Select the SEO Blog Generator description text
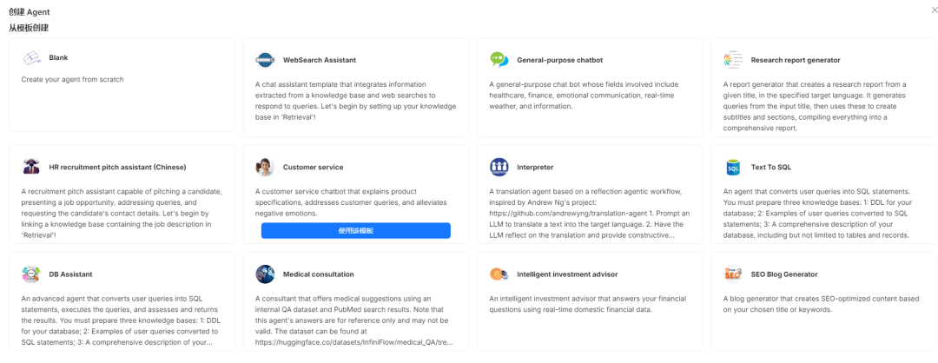 pyautogui.click(x=822, y=304)
